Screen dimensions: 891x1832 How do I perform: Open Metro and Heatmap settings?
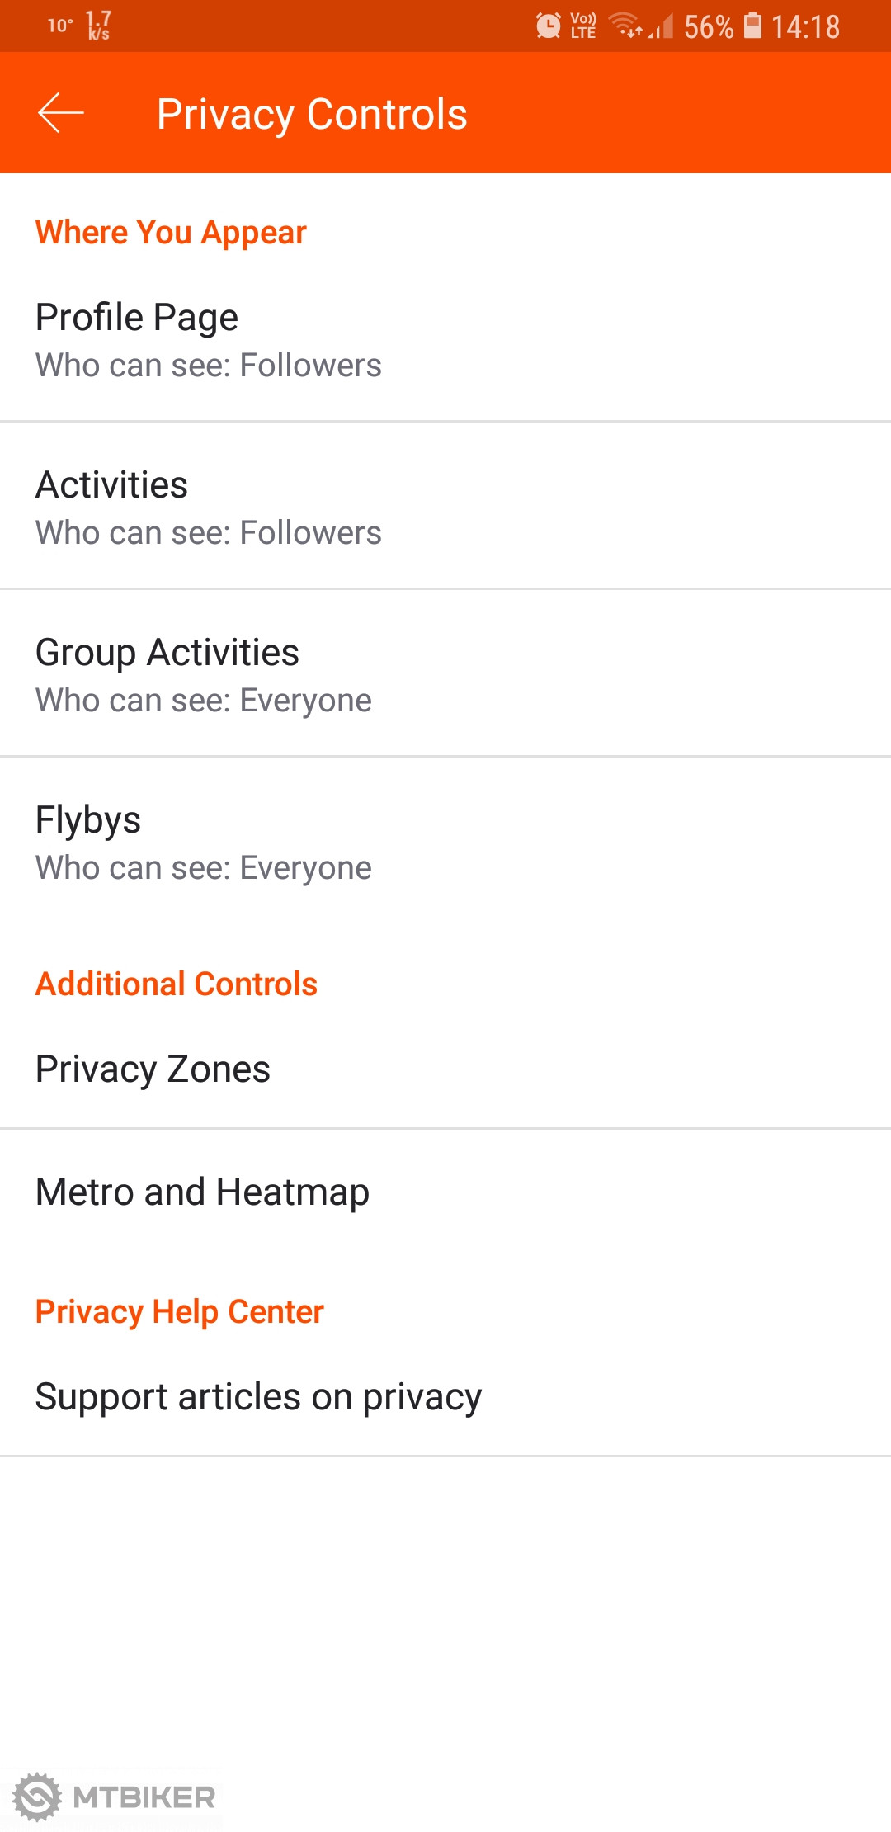(445, 1192)
